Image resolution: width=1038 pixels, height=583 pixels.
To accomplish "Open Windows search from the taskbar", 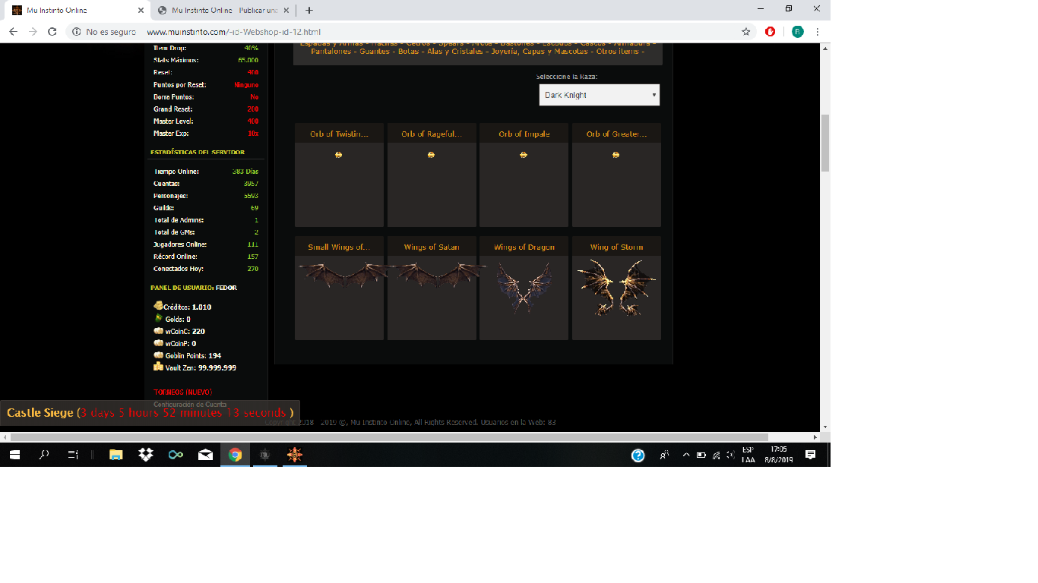I will click(44, 455).
